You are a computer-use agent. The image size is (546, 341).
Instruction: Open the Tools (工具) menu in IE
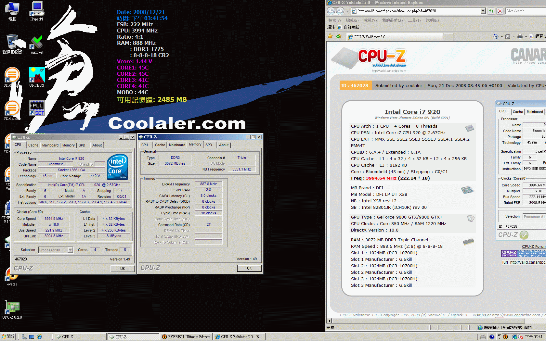(x=414, y=20)
